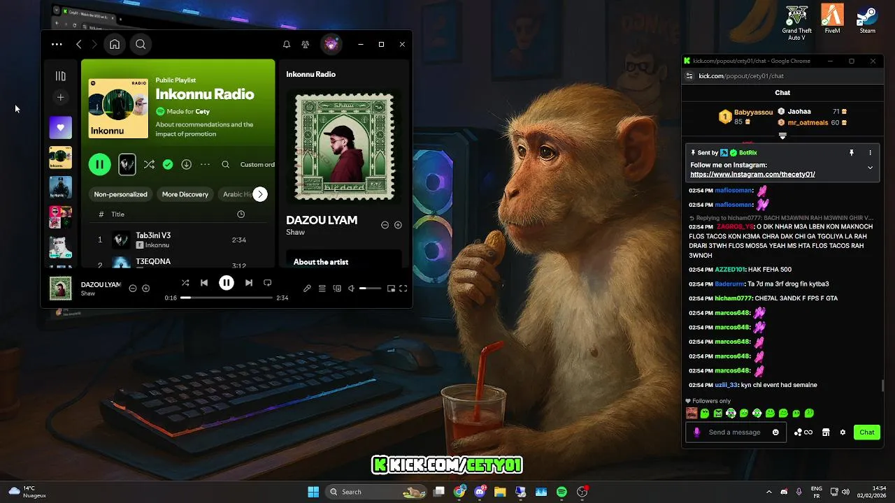Screen dimensions: 895x503
Task: Toggle saved-to-library green checkmark
Action: click(168, 164)
